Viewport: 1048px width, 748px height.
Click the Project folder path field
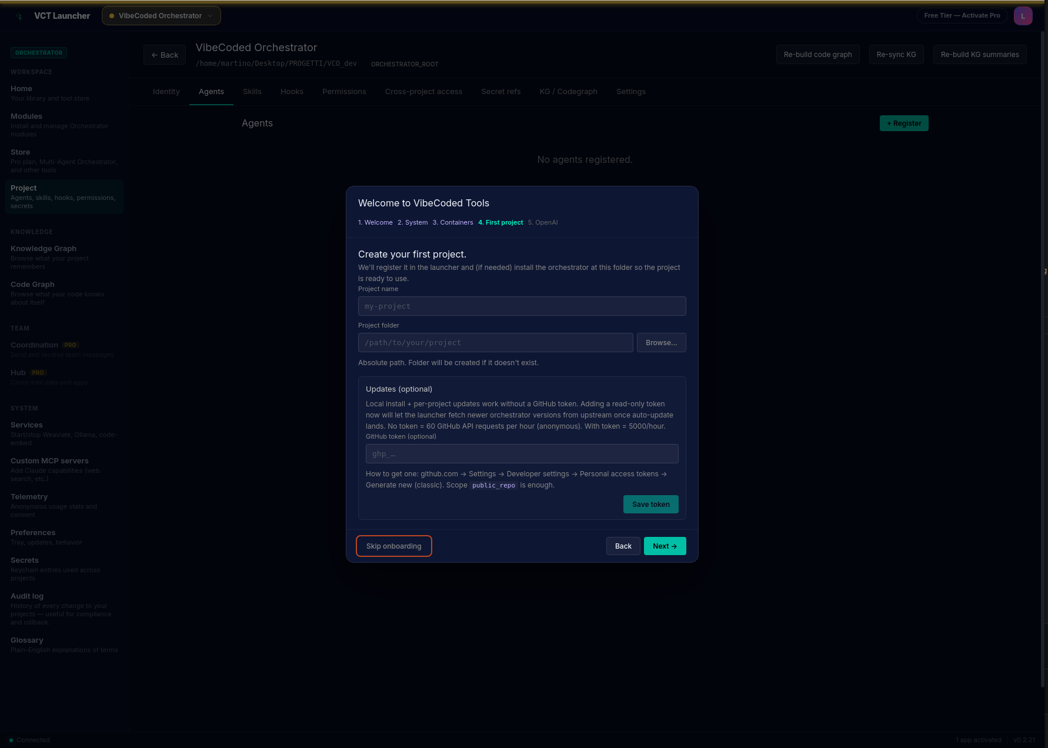(x=496, y=343)
